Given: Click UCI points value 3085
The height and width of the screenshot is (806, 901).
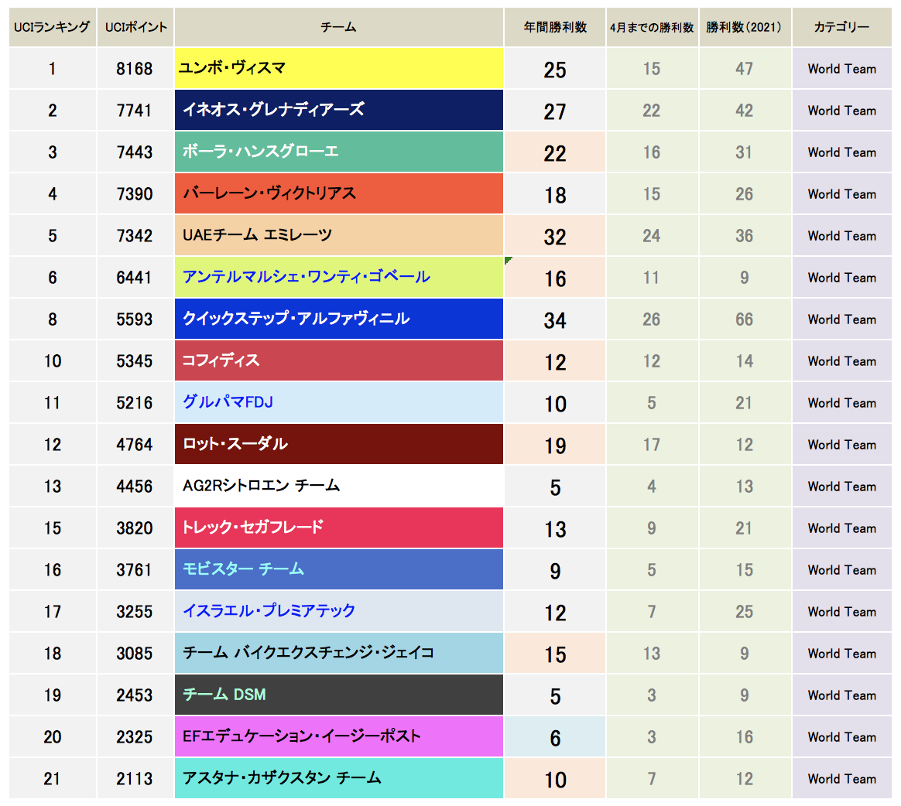Looking at the screenshot, I should click(135, 654).
